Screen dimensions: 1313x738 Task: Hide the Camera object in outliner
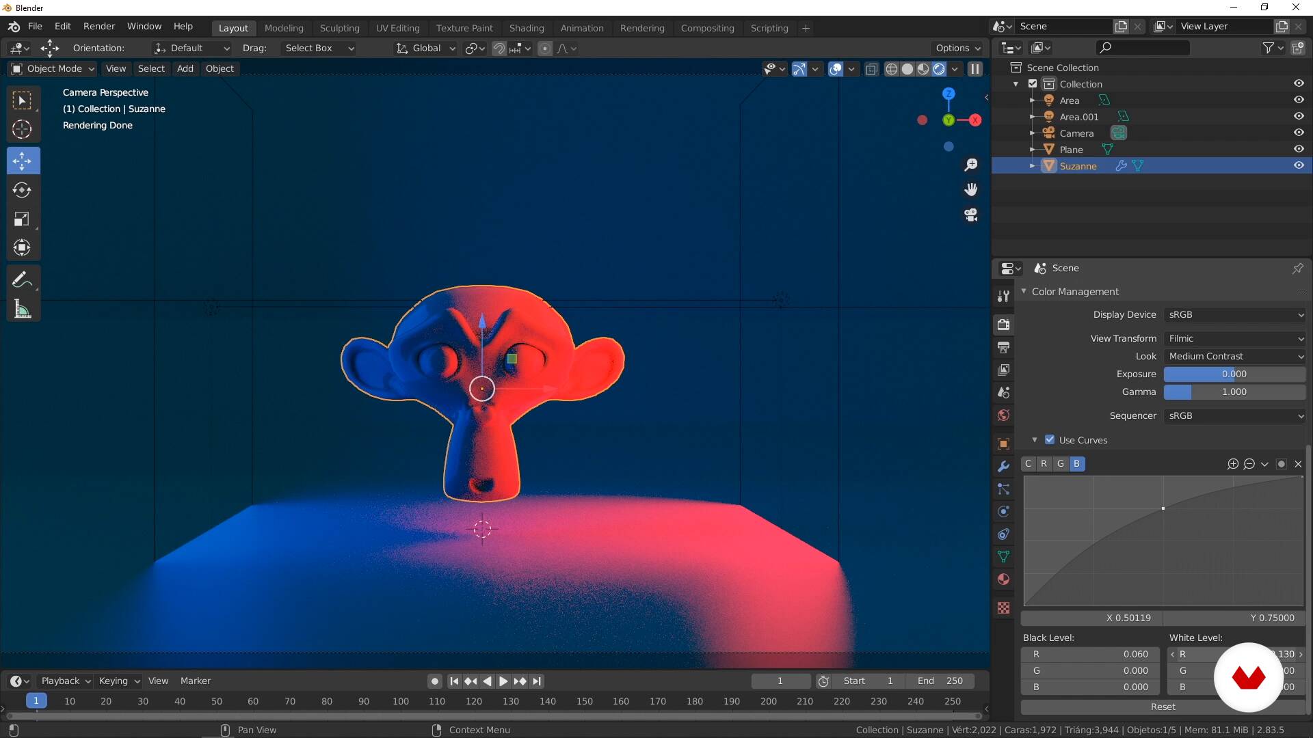tap(1298, 133)
